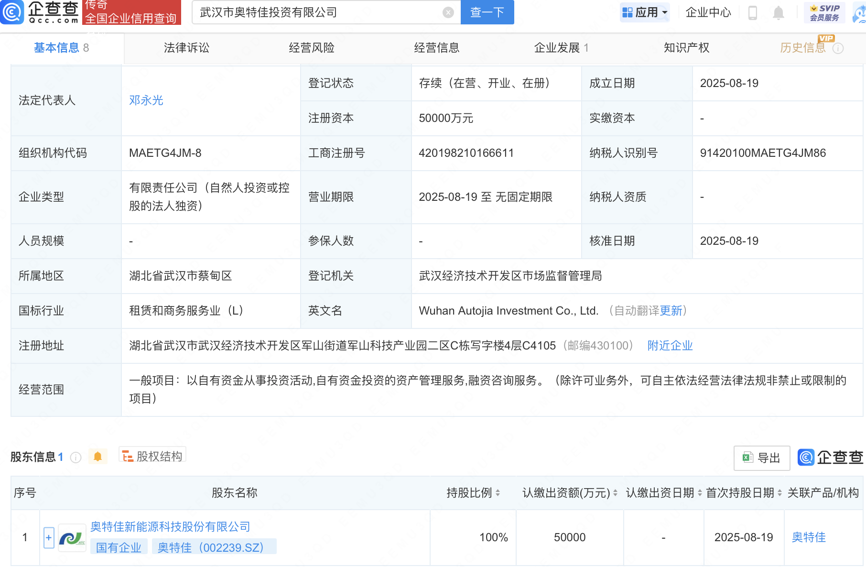
Task: Click the 查一下 search button
Action: pyautogui.click(x=487, y=12)
